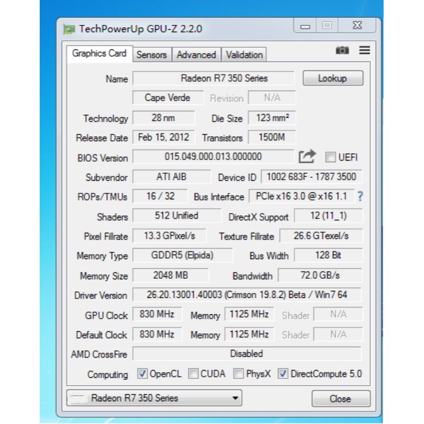This screenshot has height=424, width=424.
Task: Click the Memory Type GDDR5 (Elpida) value
Action: (x=182, y=255)
